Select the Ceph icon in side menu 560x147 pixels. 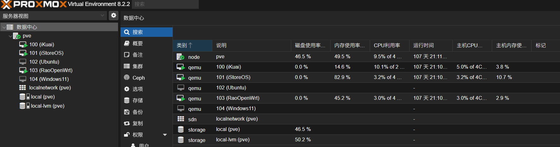coord(127,78)
